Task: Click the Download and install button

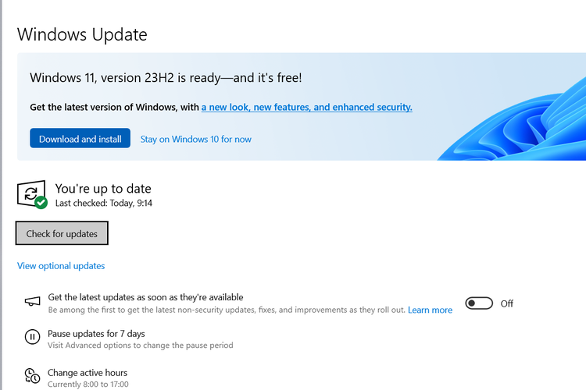Action: click(x=80, y=139)
